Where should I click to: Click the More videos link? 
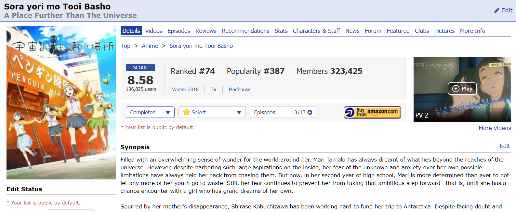click(495, 128)
